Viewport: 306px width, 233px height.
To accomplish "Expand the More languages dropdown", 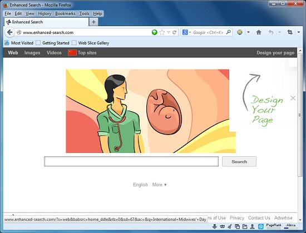I will pos(160,185).
